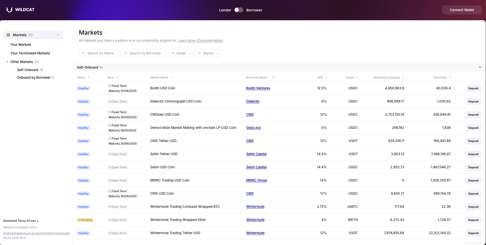Open MNNC Group borrower link

[257, 180]
